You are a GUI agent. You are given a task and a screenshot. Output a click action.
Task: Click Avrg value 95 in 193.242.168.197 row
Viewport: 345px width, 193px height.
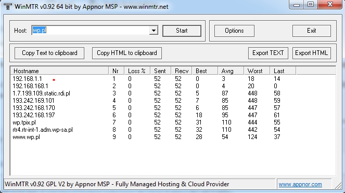[225, 115]
